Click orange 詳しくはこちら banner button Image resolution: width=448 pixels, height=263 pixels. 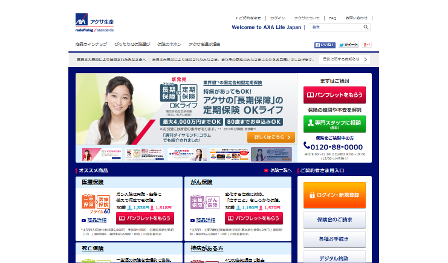pyautogui.click(x=271, y=137)
